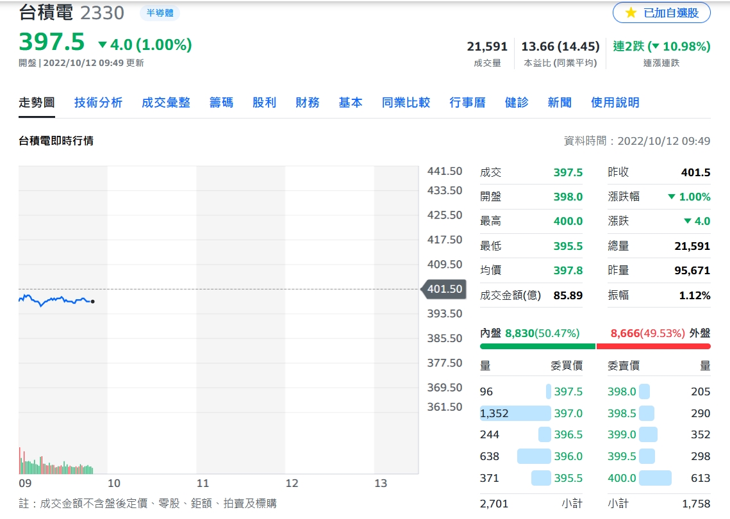This screenshot has height=519, width=730.
Task: Click the black dot at the price line end
Action: click(x=93, y=302)
